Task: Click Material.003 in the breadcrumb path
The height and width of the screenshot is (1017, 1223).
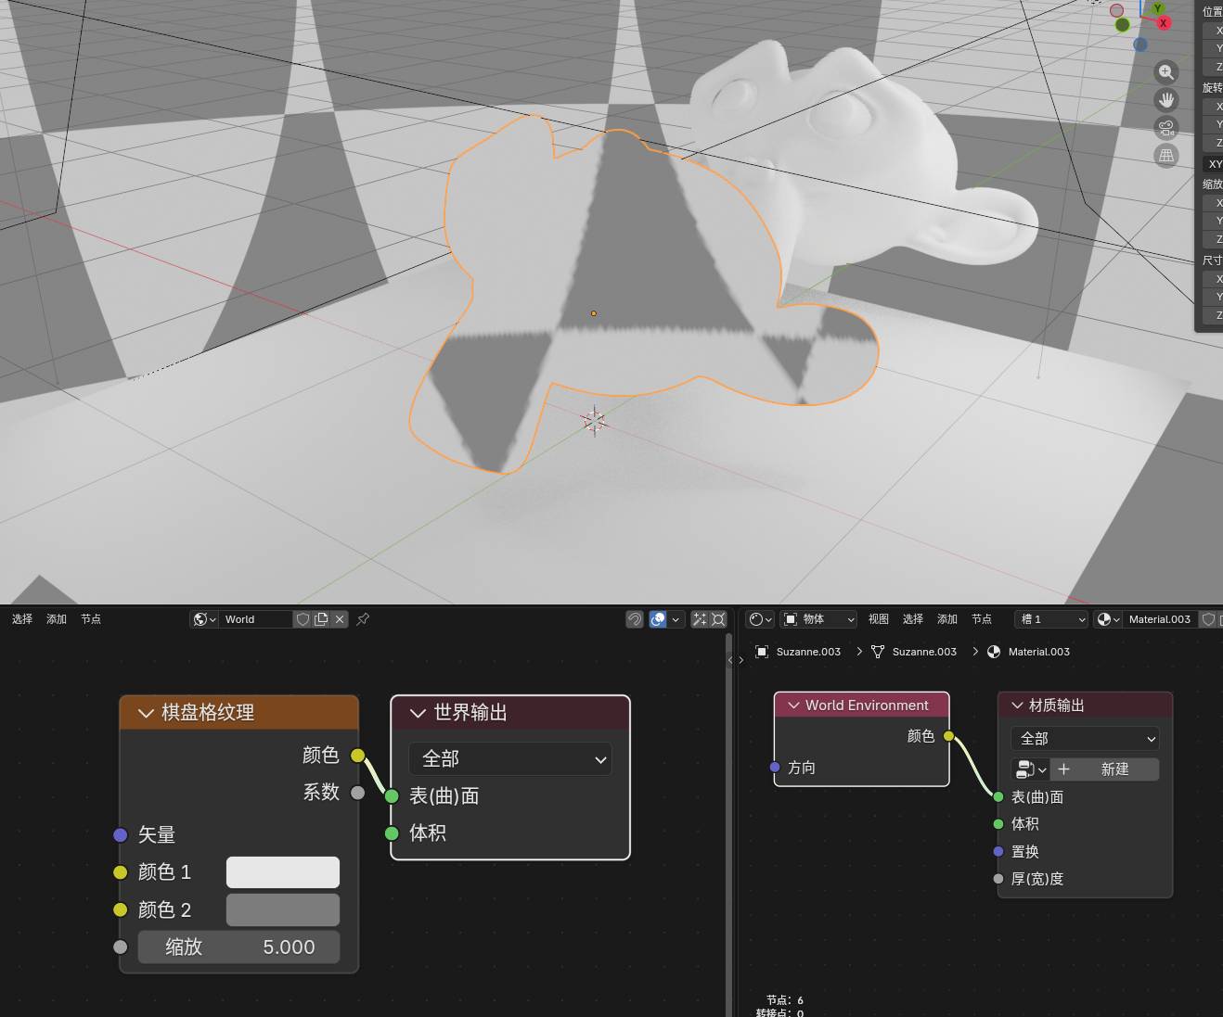Action: 1038,652
